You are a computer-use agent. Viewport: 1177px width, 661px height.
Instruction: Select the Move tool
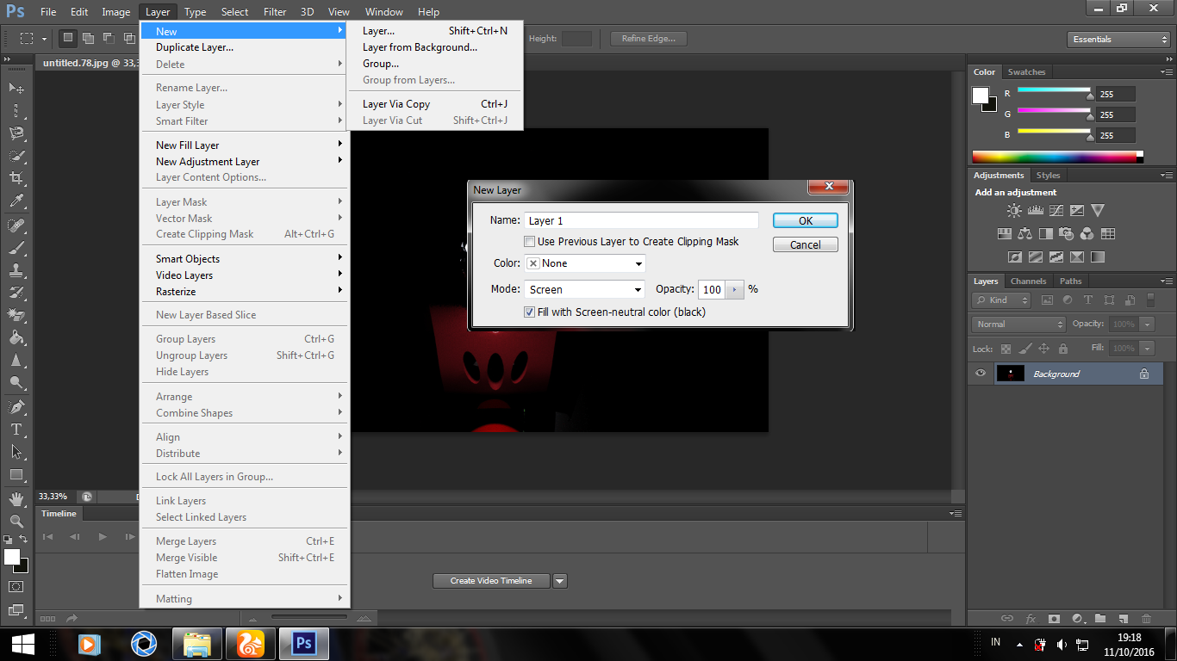(x=16, y=90)
